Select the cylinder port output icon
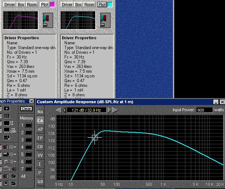Image resolution: width=225 pixels, height=189 pixels. [9, 154]
